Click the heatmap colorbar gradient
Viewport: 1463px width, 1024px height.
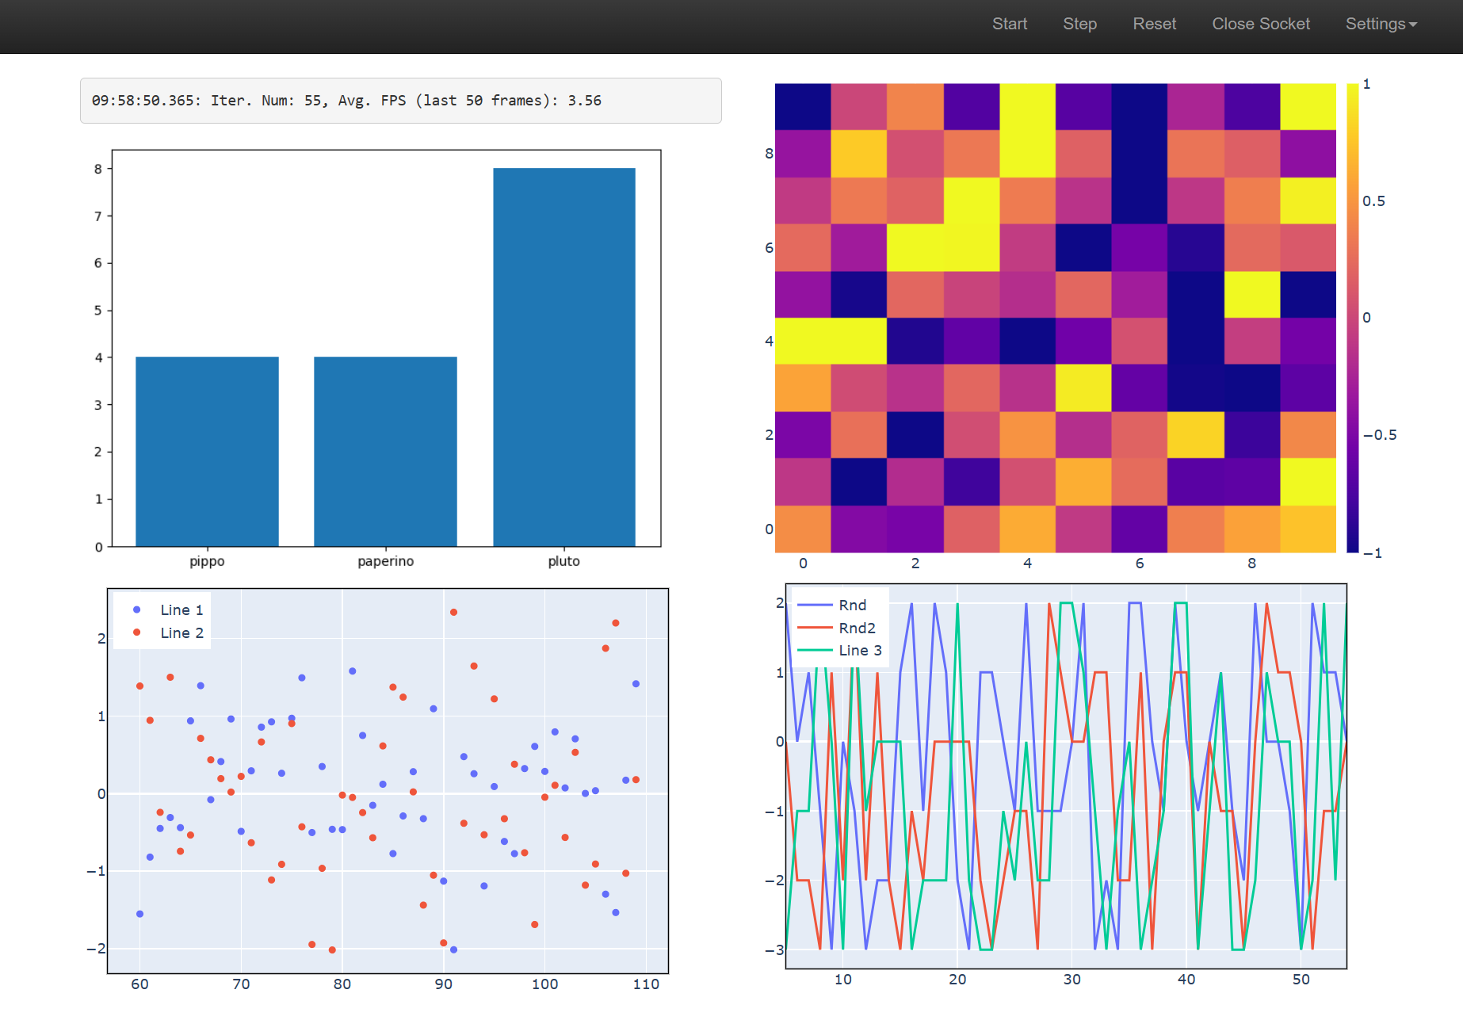point(1352,317)
